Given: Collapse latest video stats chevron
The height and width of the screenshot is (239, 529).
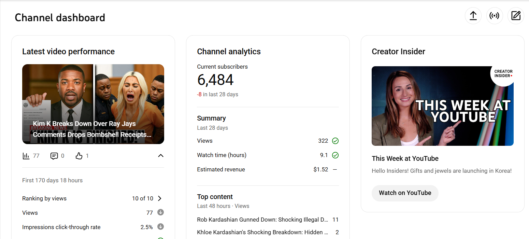Looking at the screenshot, I should pyautogui.click(x=161, y=156).
